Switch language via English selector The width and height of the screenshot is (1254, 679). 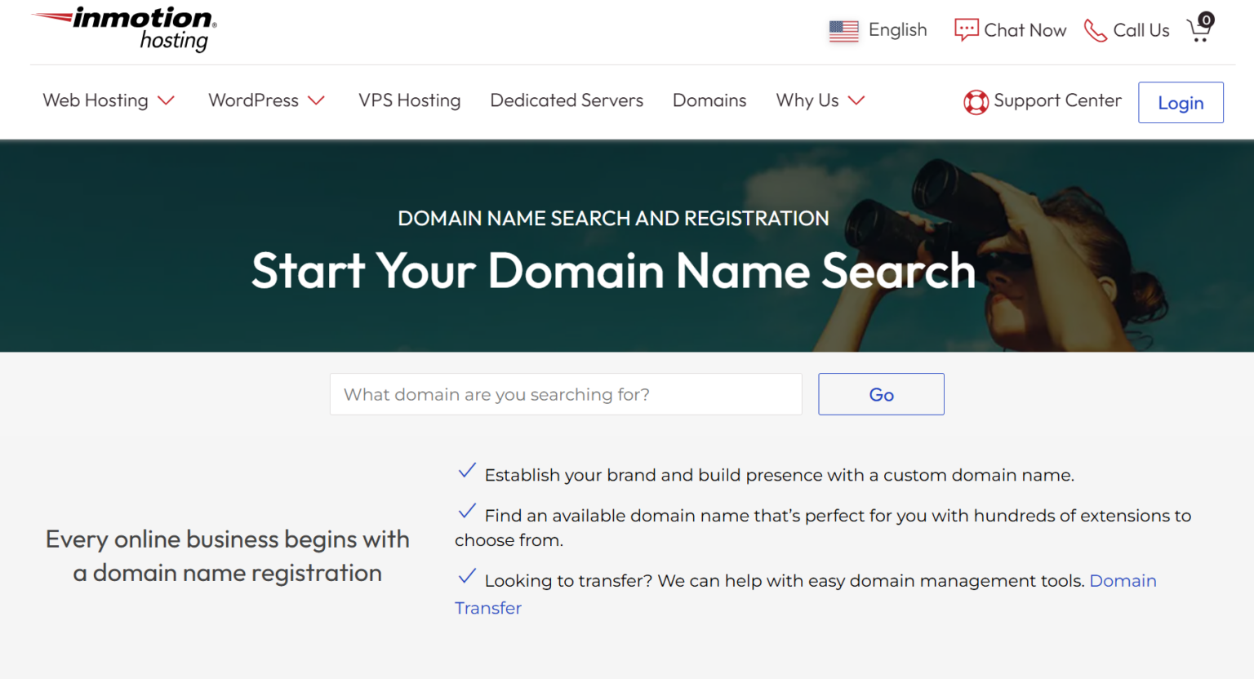[x=897, y=29]
